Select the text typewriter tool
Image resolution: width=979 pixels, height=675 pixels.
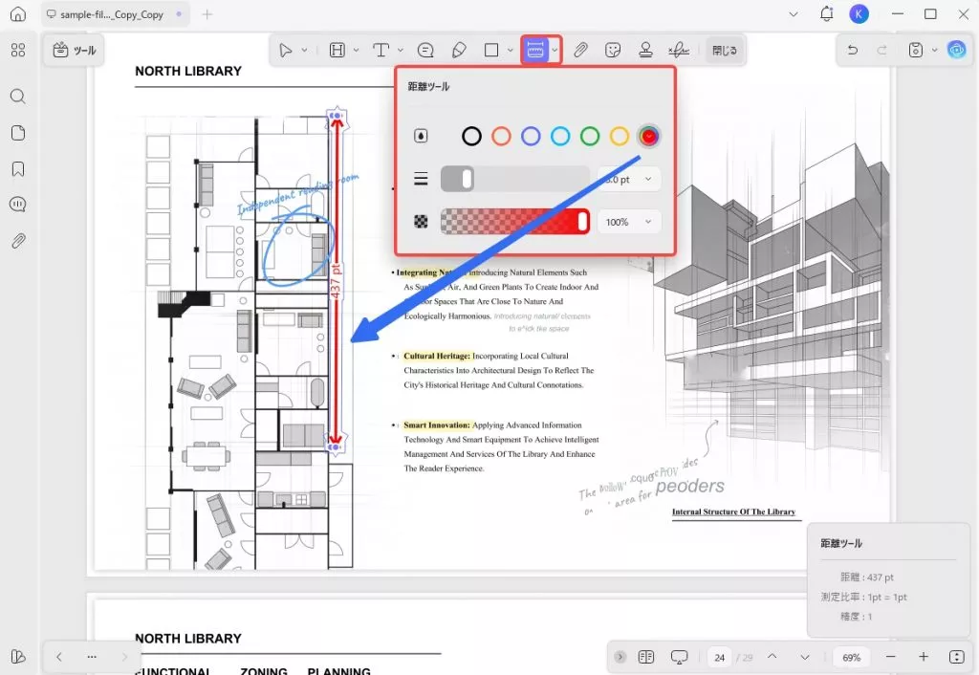(381, 50)
